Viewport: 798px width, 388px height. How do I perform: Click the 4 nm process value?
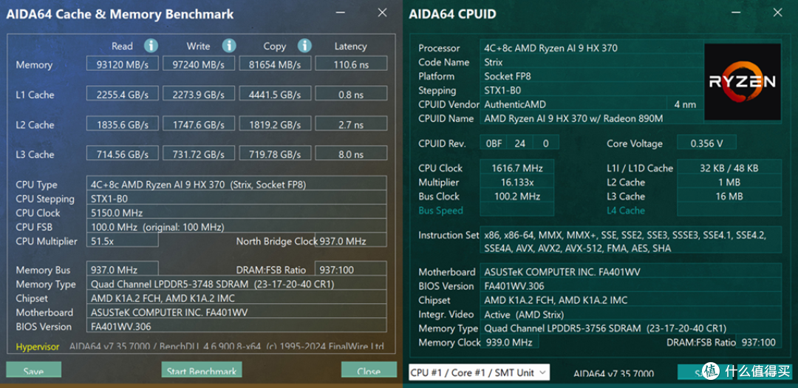click(685, 104)
